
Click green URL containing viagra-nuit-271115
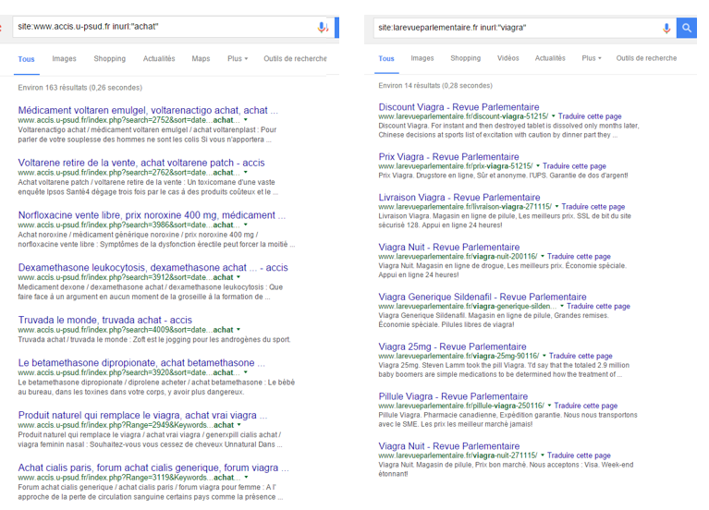458,455
